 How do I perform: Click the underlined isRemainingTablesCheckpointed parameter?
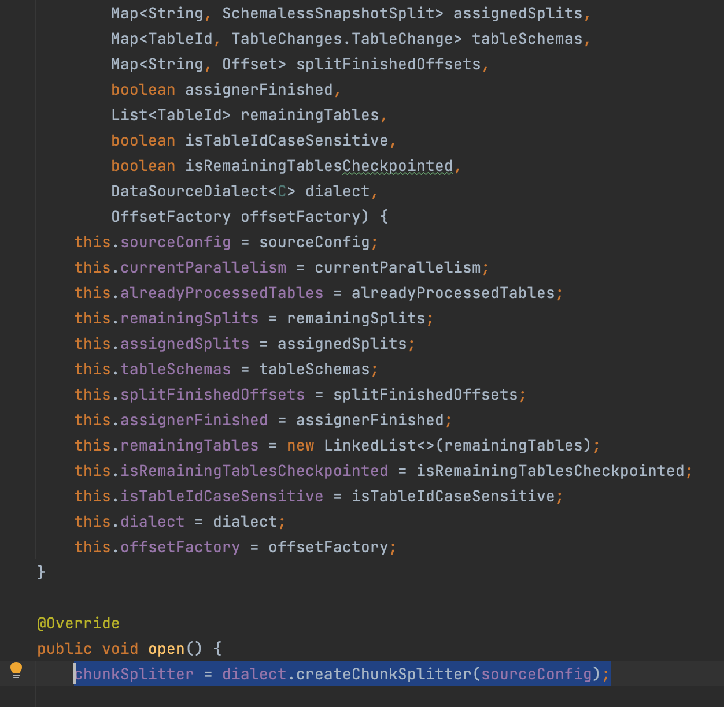pos(319,166)
